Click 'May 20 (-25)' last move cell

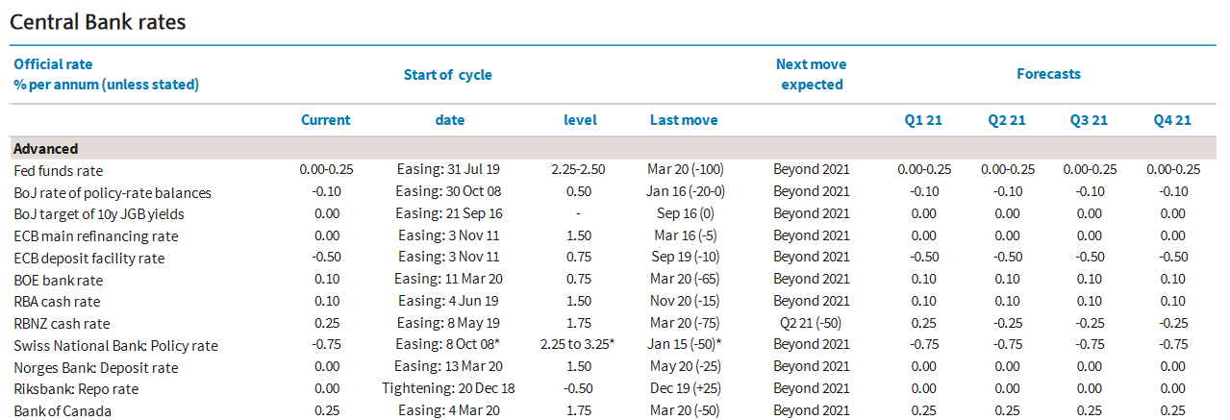tap(684, 367)
